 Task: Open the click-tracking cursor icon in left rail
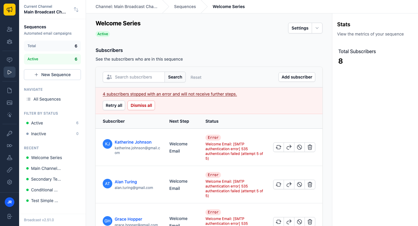pyautogui.click(x=10, y=115)
